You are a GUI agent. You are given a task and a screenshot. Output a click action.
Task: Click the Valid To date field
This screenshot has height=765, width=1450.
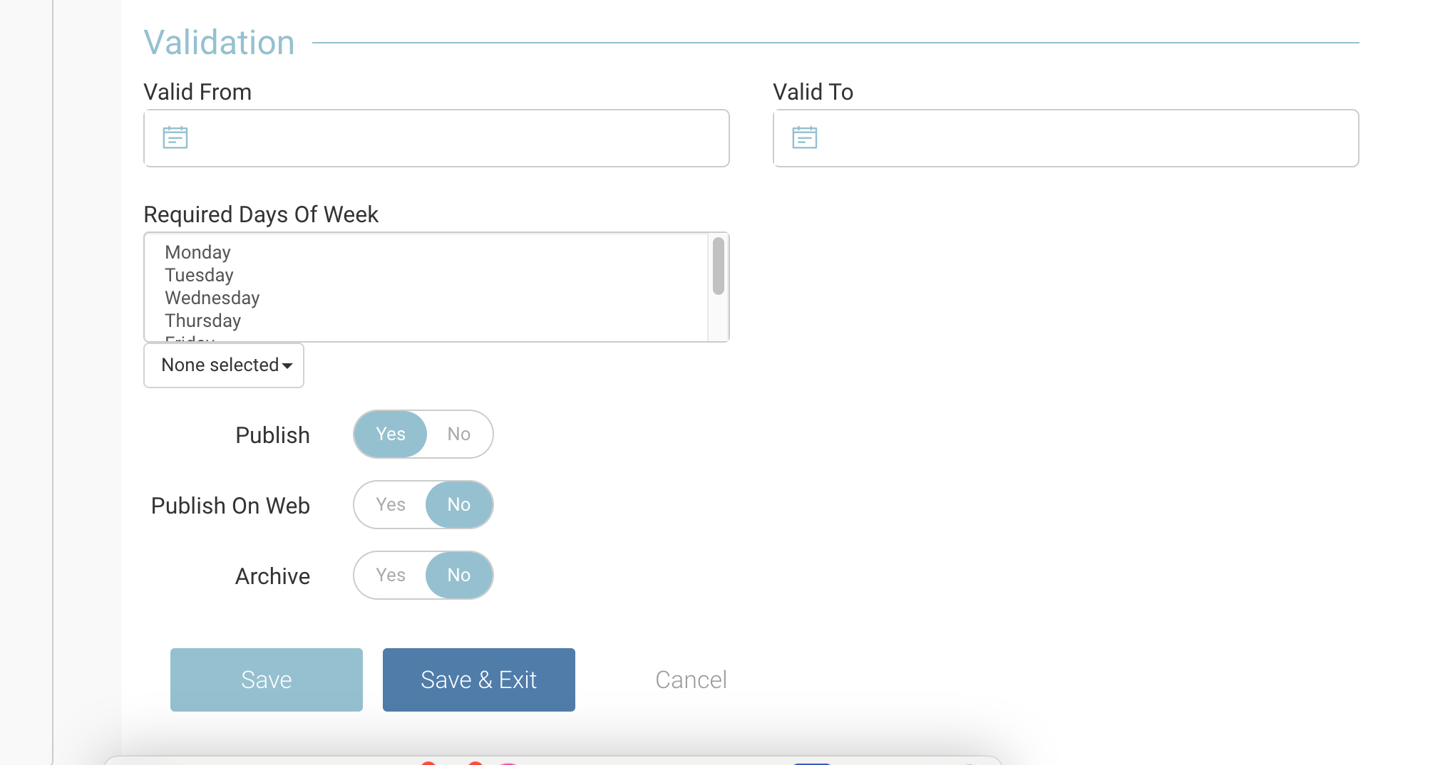(x=1084, y=138)
